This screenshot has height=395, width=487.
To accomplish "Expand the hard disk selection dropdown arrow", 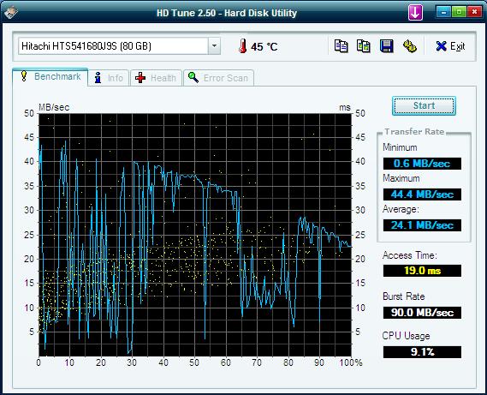I will pos(214,46).
